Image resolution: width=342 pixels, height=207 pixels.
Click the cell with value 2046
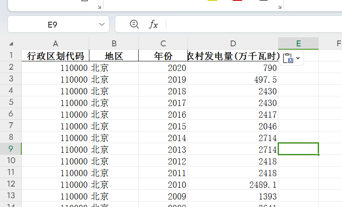pos(233,126)
